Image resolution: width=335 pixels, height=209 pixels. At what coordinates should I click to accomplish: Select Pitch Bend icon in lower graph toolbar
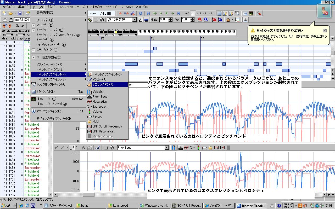click(x=180, y=148)
